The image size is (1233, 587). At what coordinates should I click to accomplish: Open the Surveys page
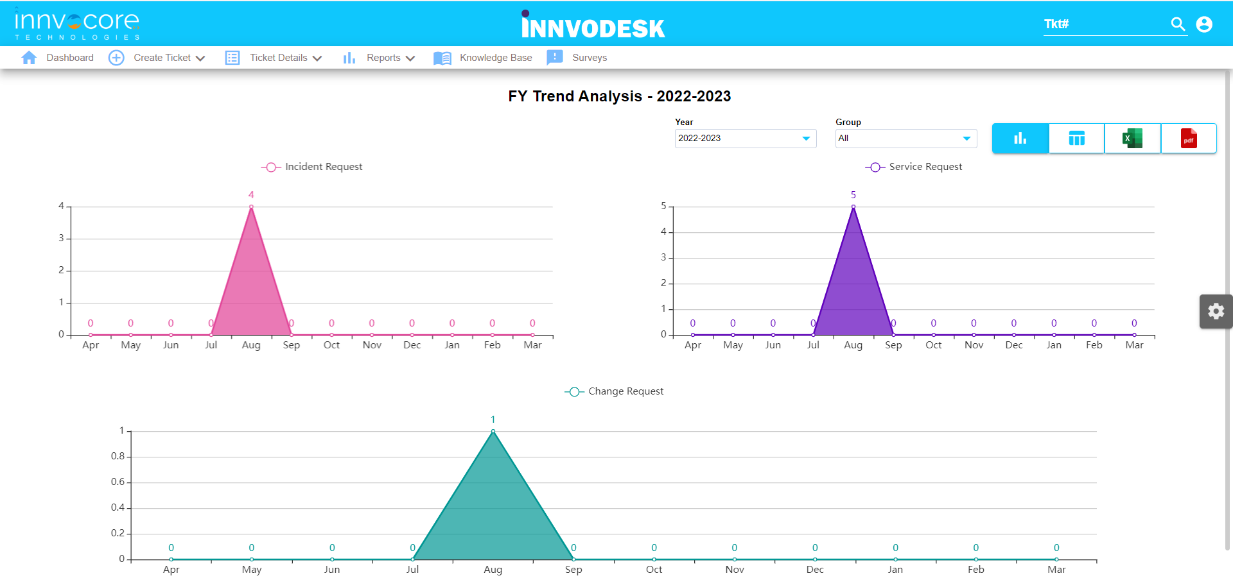pos(589,58)
